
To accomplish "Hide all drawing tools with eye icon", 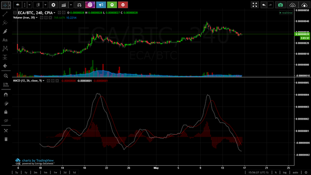I will (x=6, y=121).
